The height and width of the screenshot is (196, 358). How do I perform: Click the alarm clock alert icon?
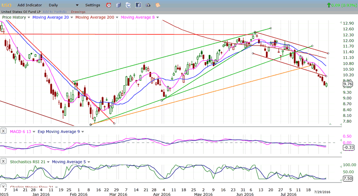point(109,5)
